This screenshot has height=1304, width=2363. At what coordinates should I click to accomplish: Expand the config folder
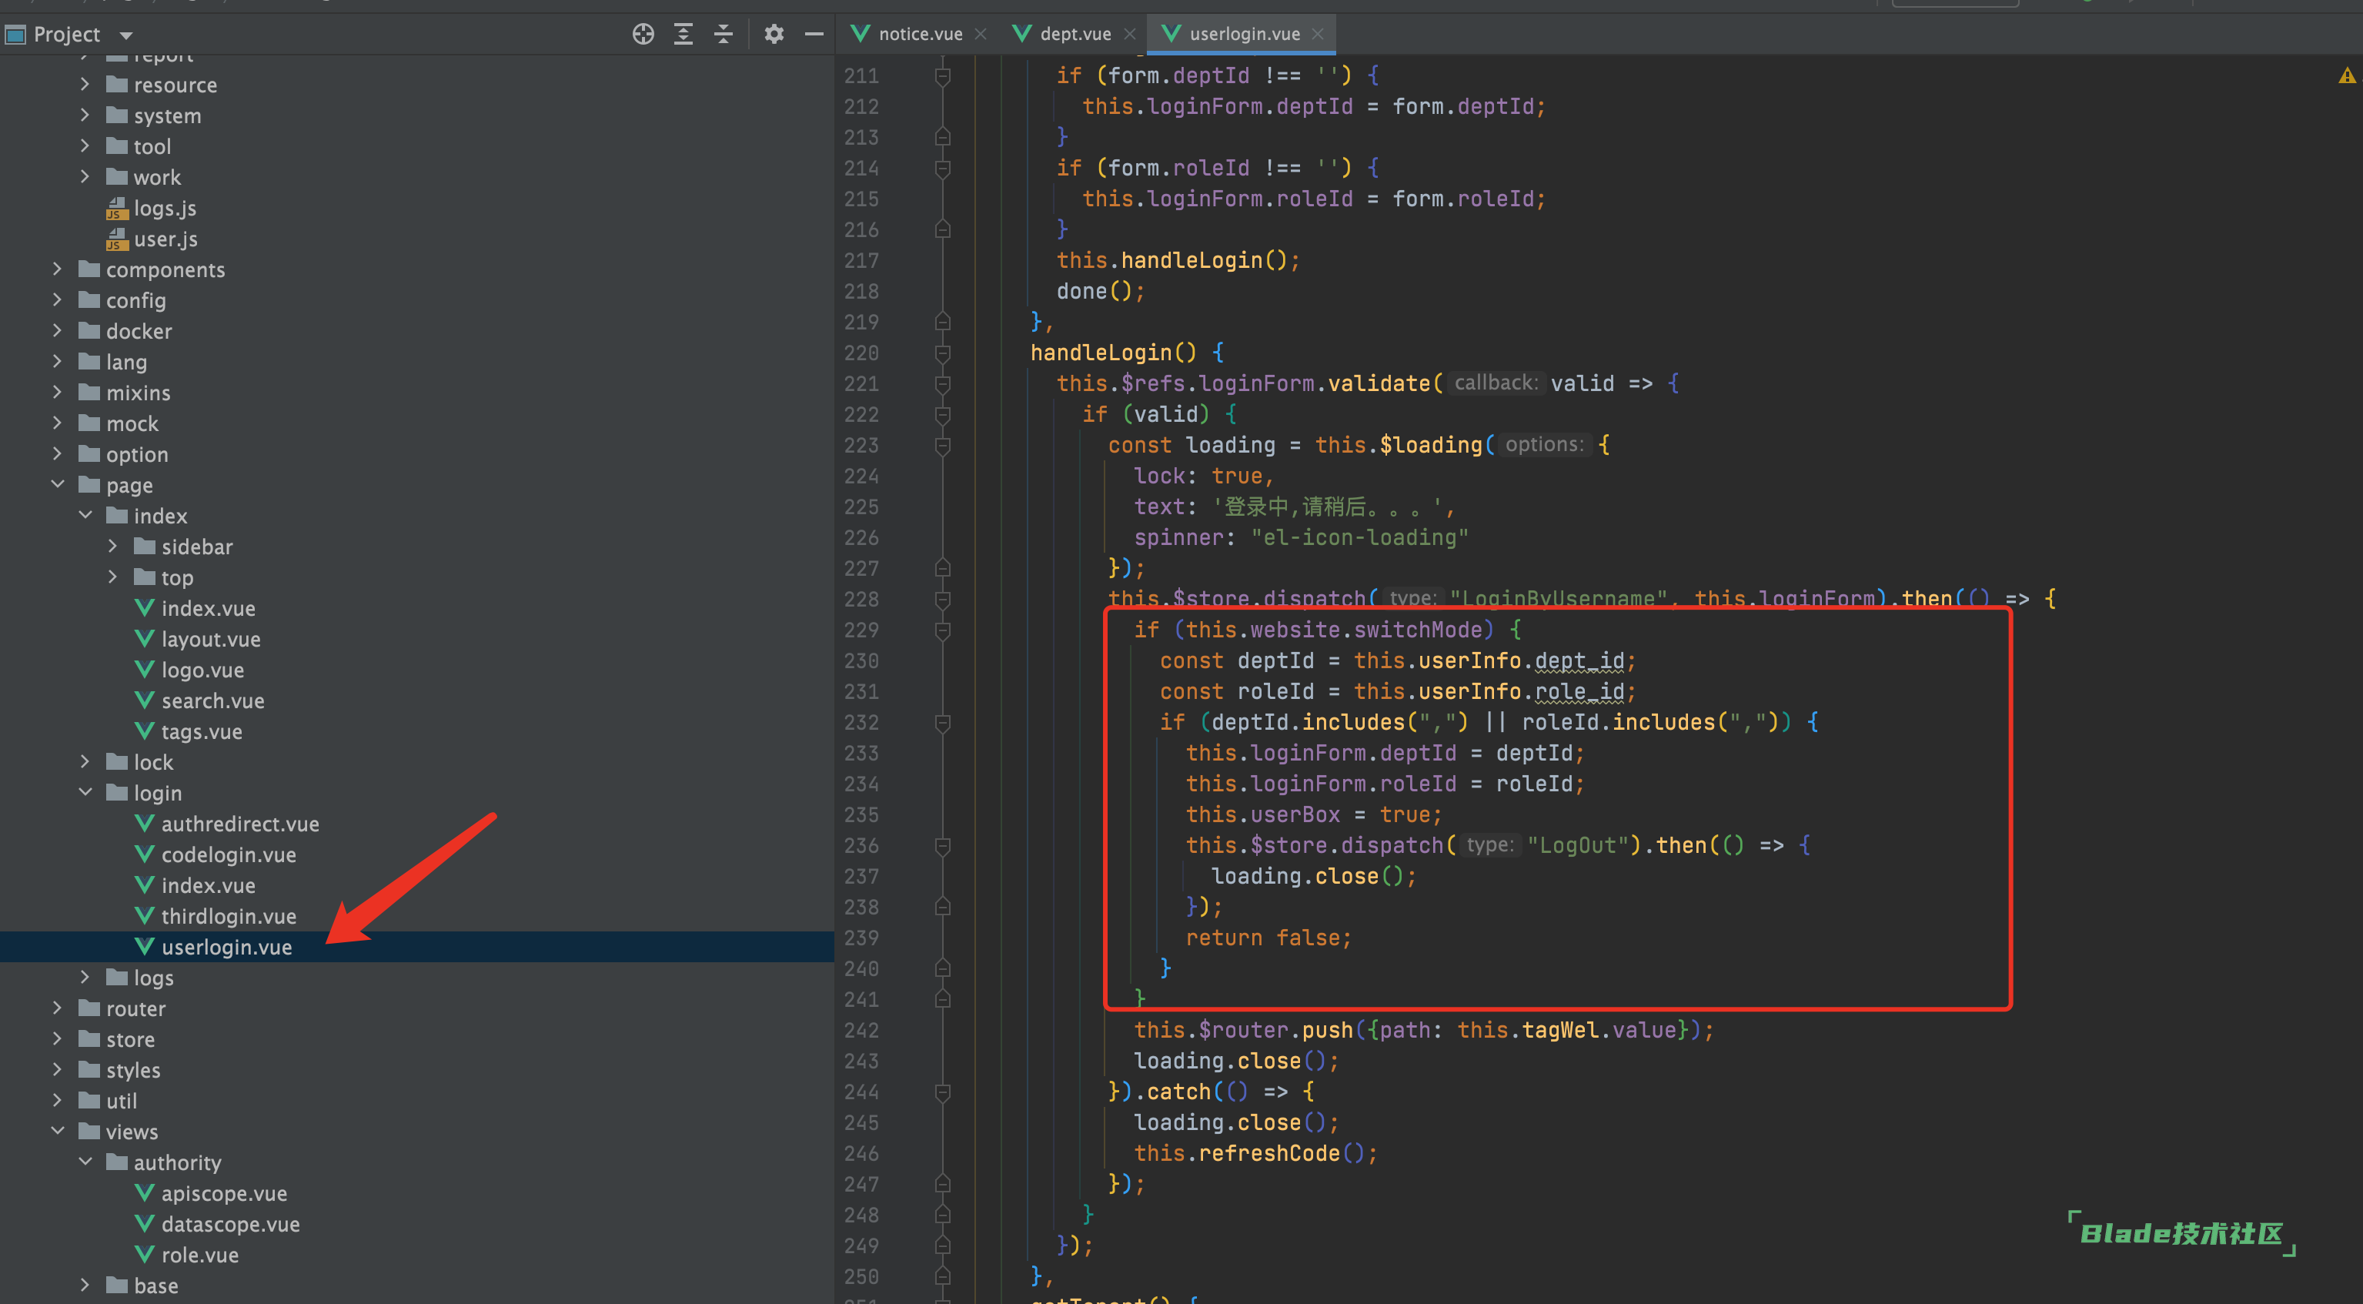pos(58,300)
